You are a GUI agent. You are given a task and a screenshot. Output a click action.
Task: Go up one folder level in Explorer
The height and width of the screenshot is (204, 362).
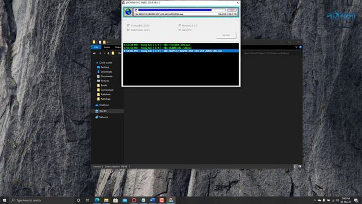tap(108, 53)
